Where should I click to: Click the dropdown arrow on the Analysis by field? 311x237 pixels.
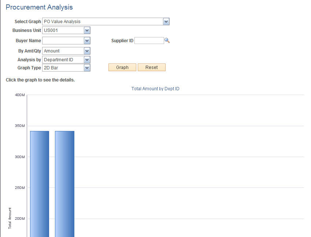click(x=87, y=59)
